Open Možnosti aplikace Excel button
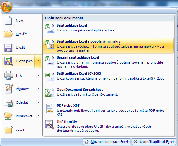Image resolution: width=178 pixels, height=146 pixels. click(106, 142)
